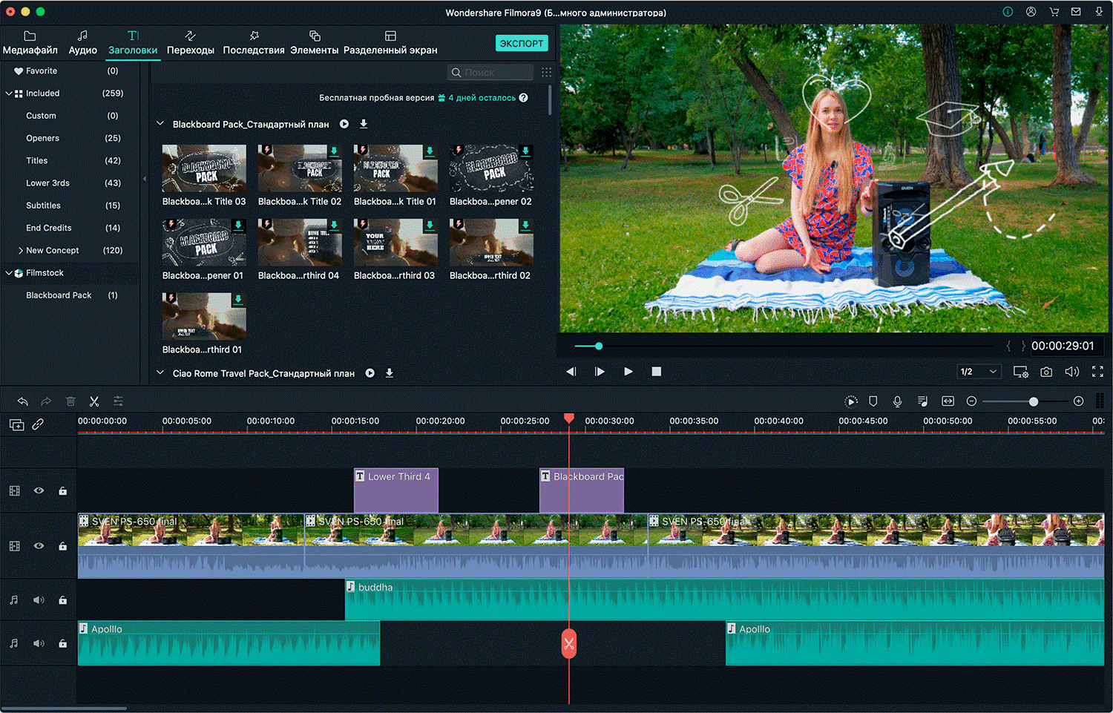Open the Последствия tab
Screen dimensions: 1113x713
point(254,43)
